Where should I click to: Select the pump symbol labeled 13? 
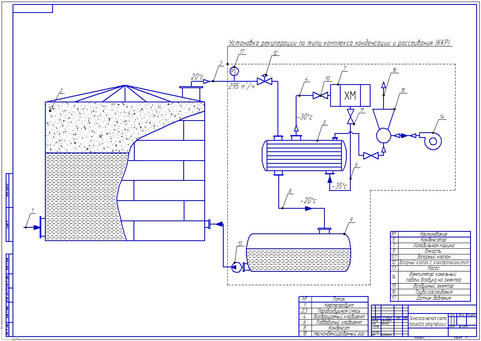tap(235, 267)
